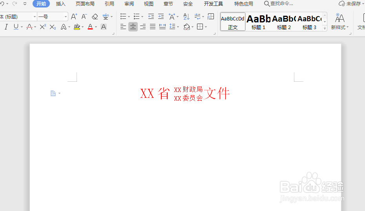Image resolution: width=365 pixels, height=211 pixels.
Task: Toggle character shading A button
Action: pos(104,27)
